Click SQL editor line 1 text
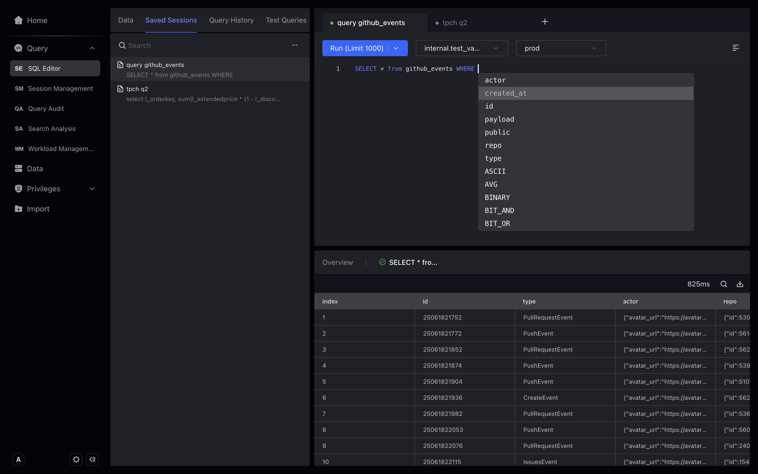 (414, 69)
